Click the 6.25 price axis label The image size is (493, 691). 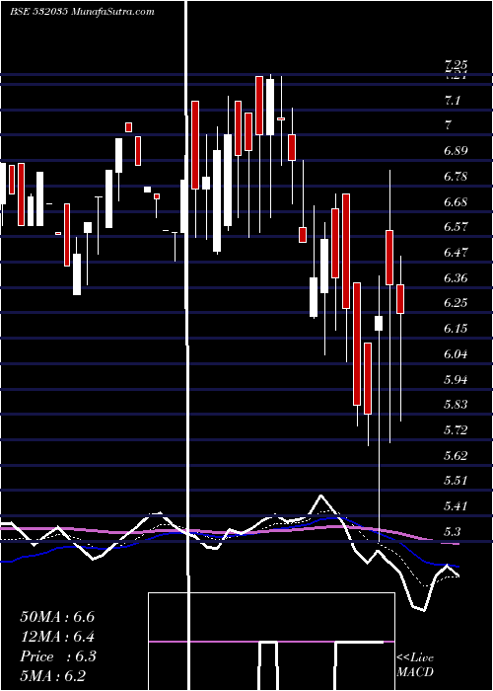coord(456,303)
